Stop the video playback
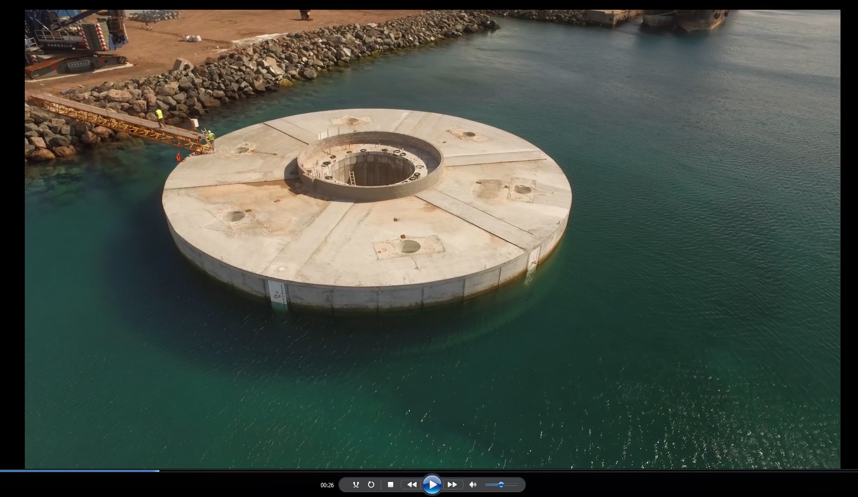 (390, 484)
